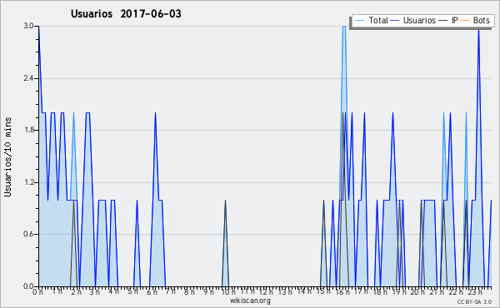Click the y-axis value 2.4
Screen dimensions: 500x308
[x=28, y=78]
